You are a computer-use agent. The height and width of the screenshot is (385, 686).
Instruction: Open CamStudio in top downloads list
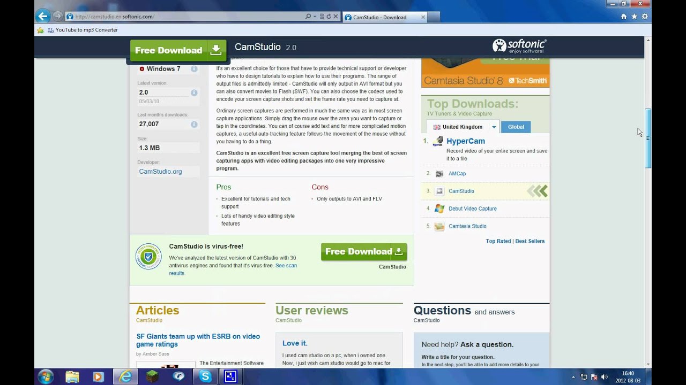461,191
